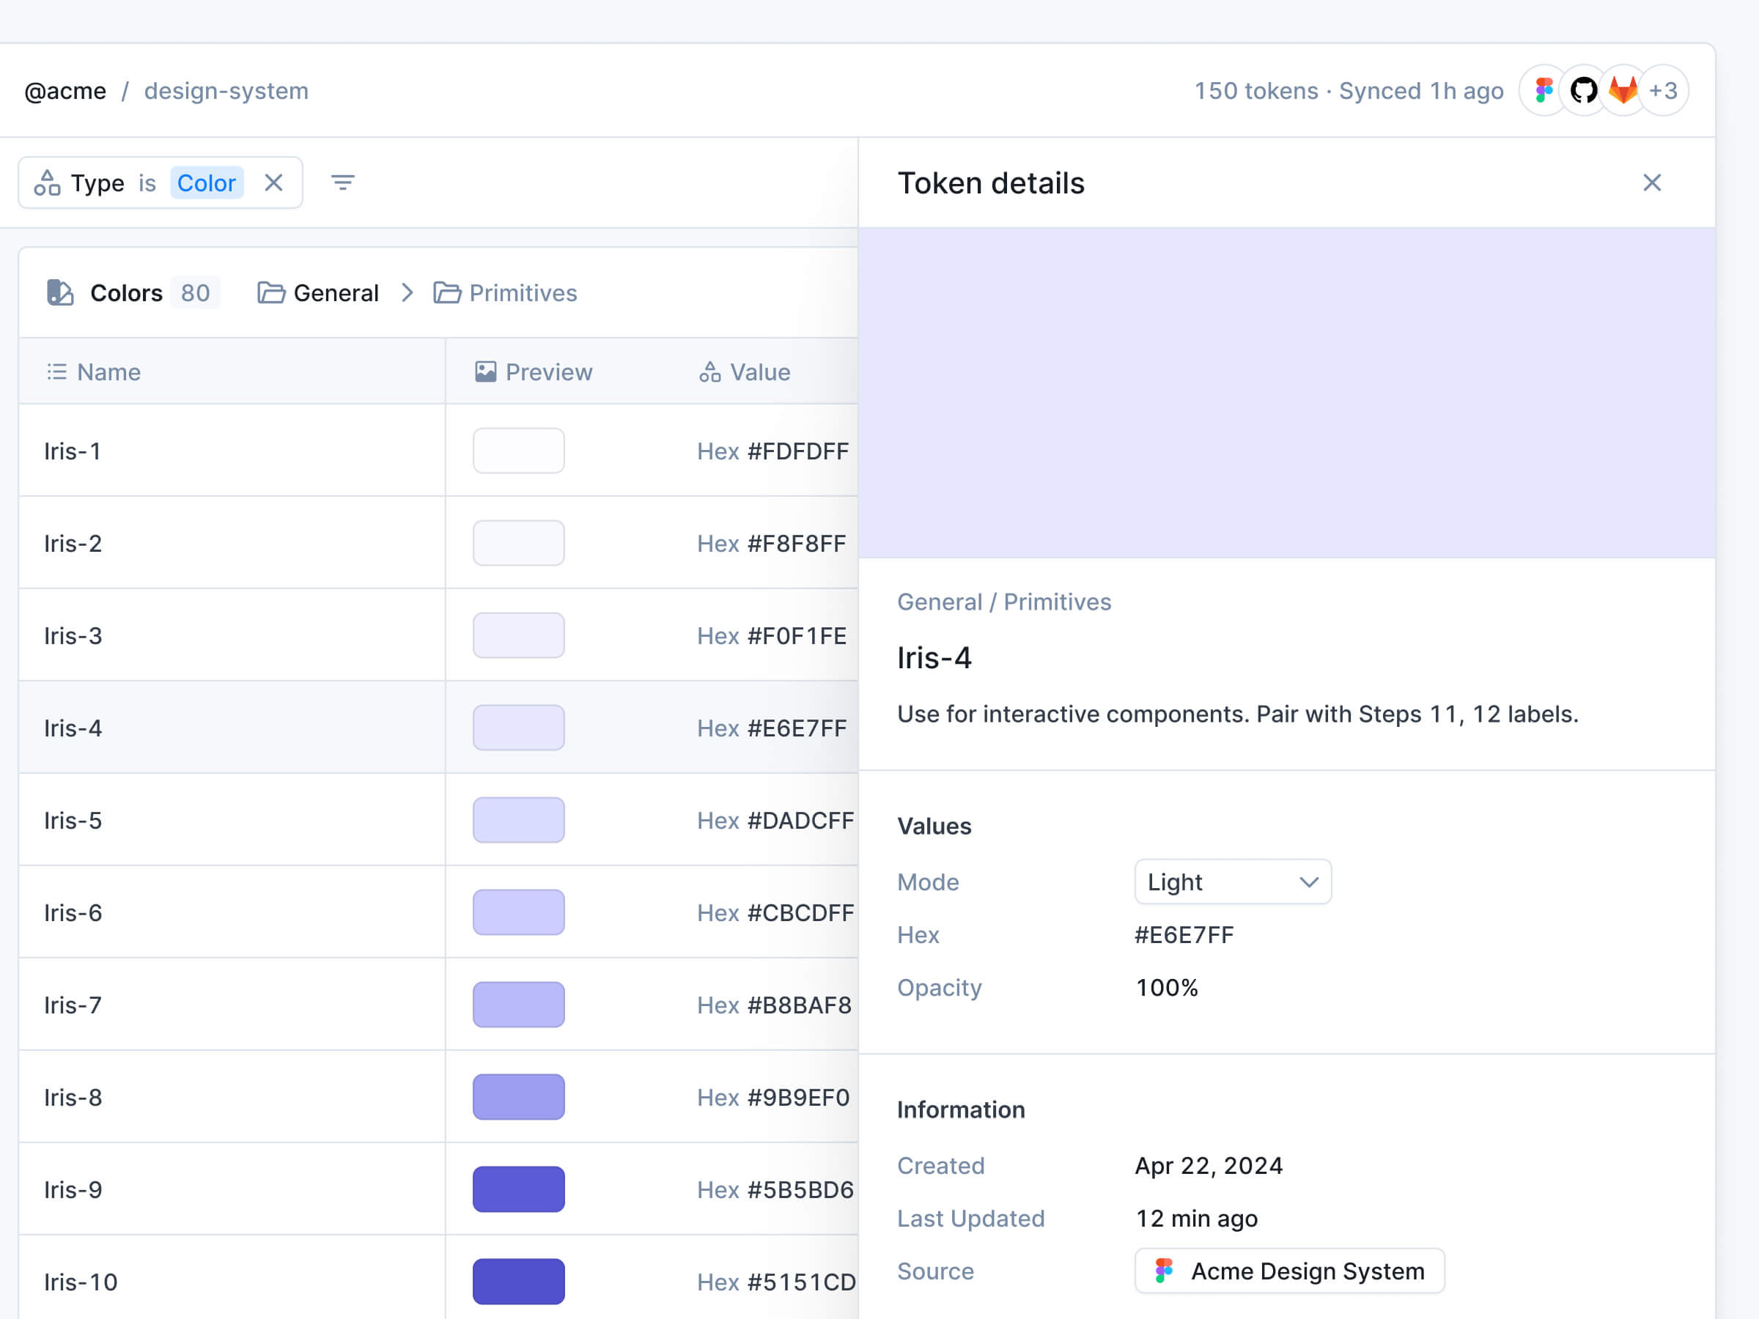
Task: Select the General folder icon
Action: click(x=271, y=292)
